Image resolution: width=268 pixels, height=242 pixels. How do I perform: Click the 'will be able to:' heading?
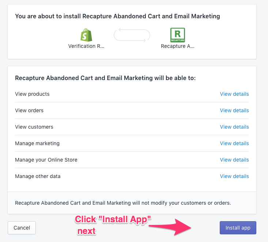click(105, 78)
